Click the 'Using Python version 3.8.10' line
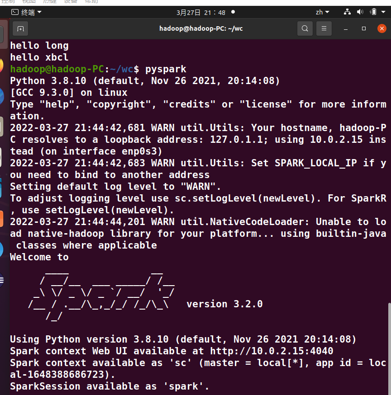This screenshot has height=395, width=391. 183,339
